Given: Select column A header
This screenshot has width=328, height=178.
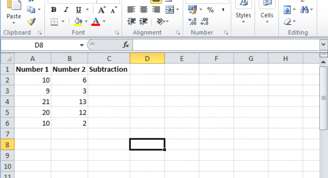Looking at the screenshot, I should click(33, 59).
